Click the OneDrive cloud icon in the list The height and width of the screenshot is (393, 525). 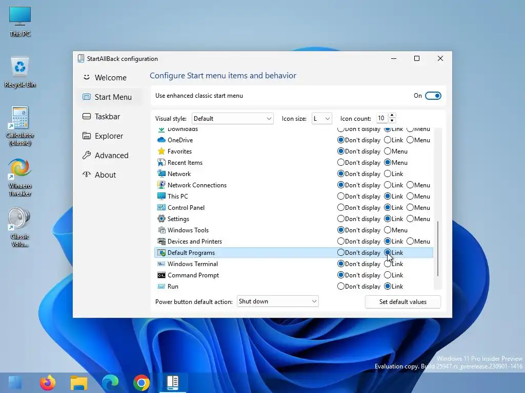(161, 140)
